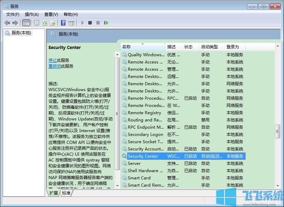Click the Back navigation arrow
284x207 pixels.
(8, 22)
